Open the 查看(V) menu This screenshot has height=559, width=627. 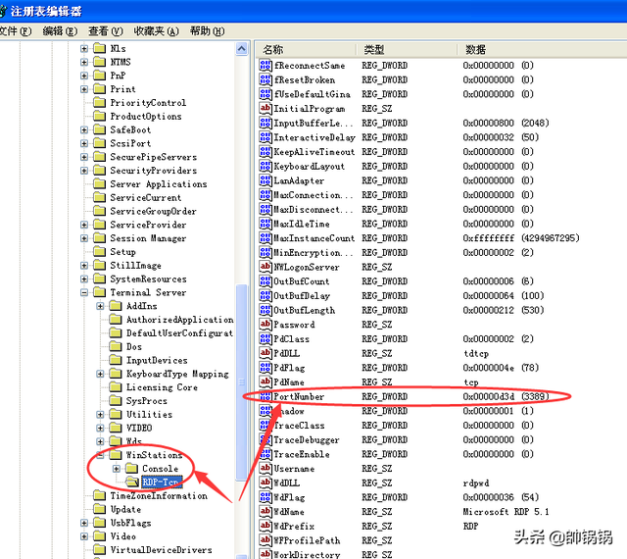tap(106, 30)
